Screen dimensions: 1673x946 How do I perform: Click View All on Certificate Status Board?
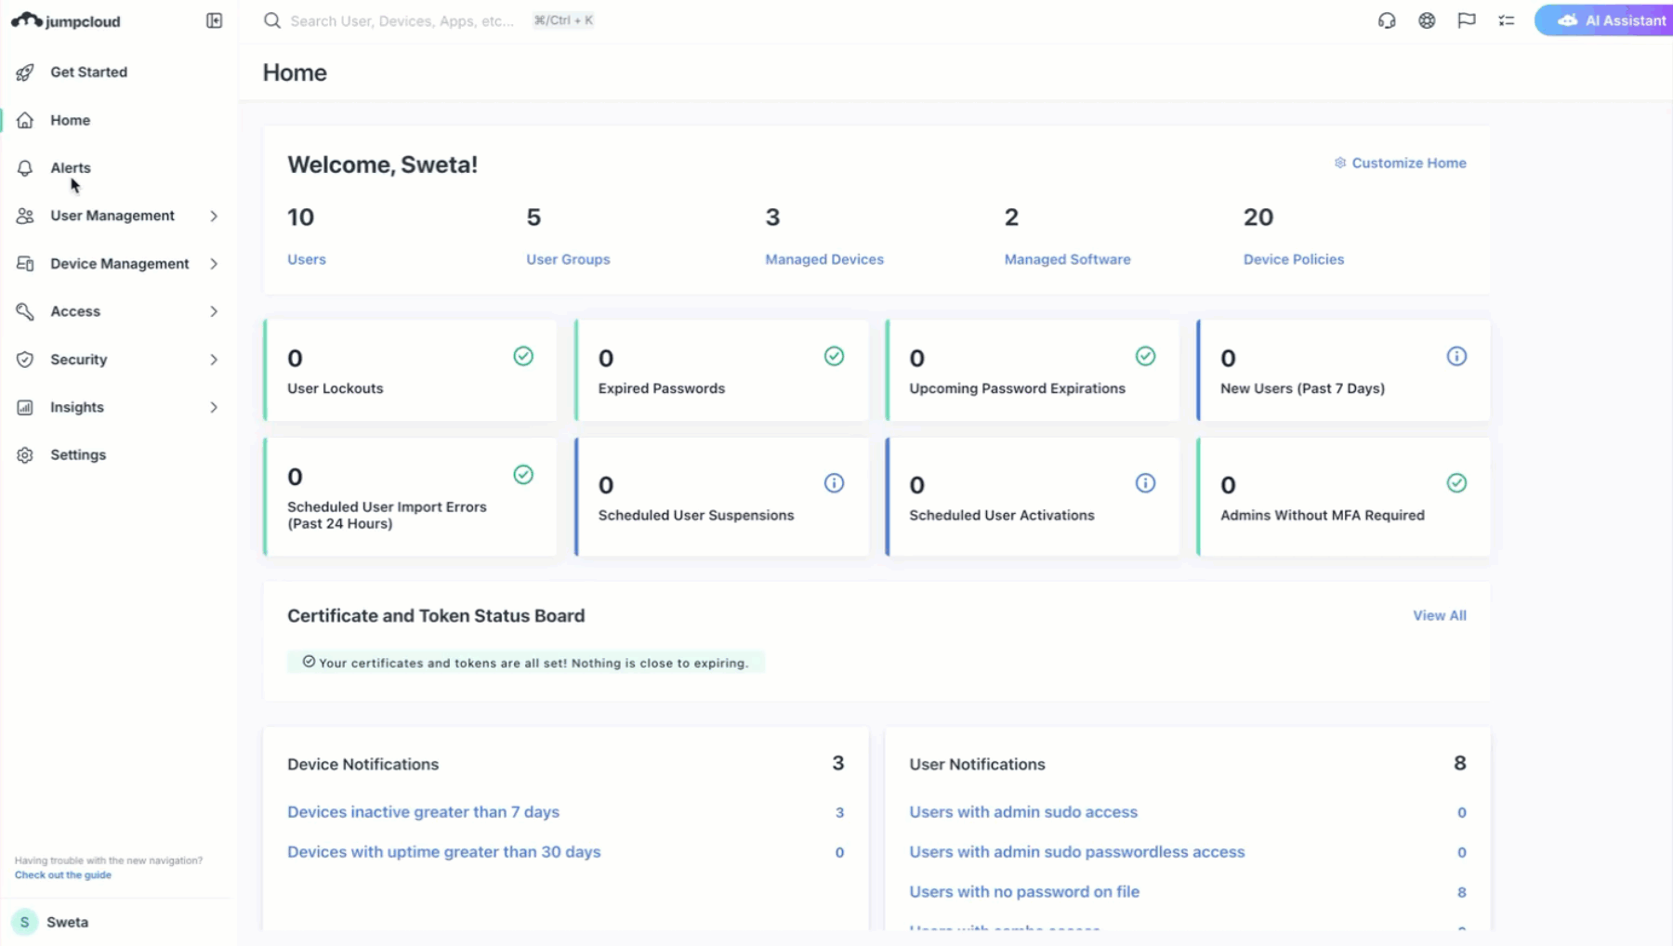tap(1440, 614)
